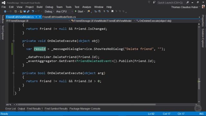Open the Test menu
Screen dimensions: 206x116
[77, 7]
